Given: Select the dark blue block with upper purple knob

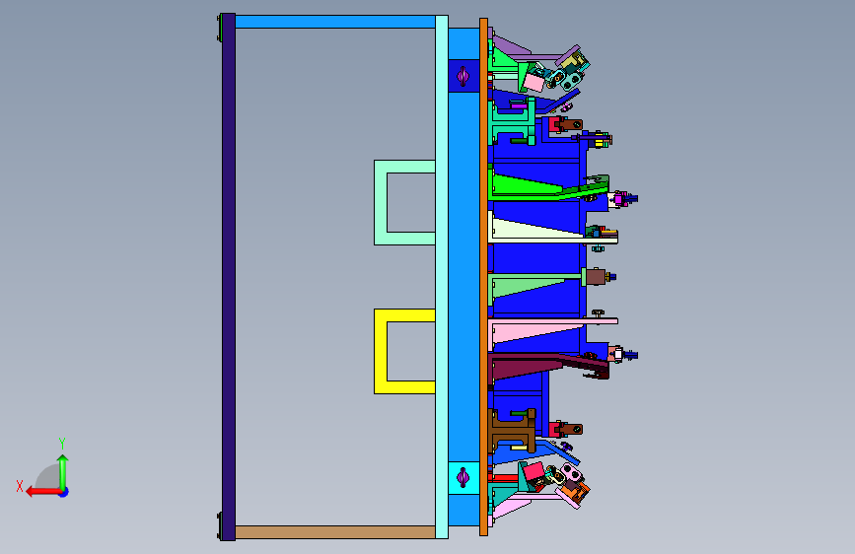Looking at the screenshot, I should pyautogui.click(x=463, y=76).
